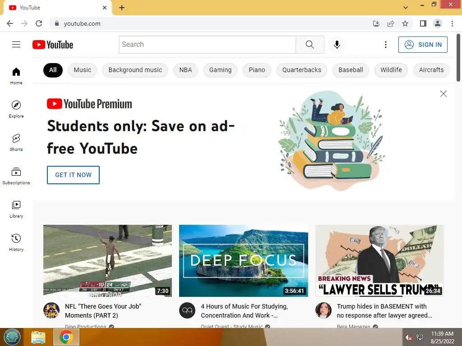
Task: Open the Windows Start orb
Action: coord(12,337)
